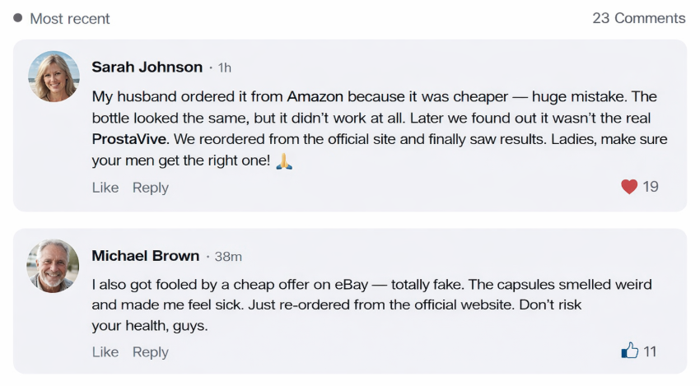This screenshot has height=386, width=700.
Task: Click the blue thumbs-up reaction icon
Action: pos(630,351)
